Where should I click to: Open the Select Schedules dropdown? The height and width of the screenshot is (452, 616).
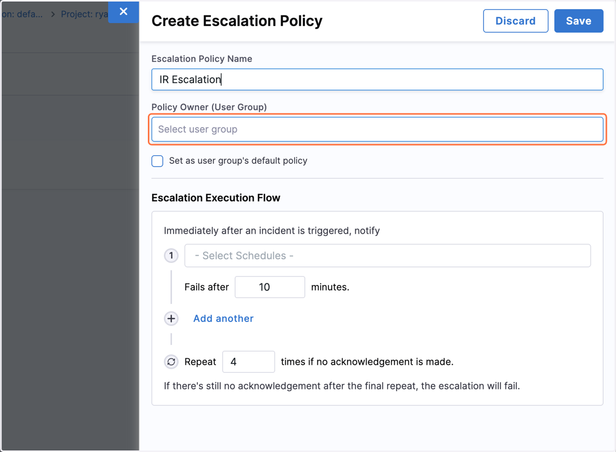388,256
